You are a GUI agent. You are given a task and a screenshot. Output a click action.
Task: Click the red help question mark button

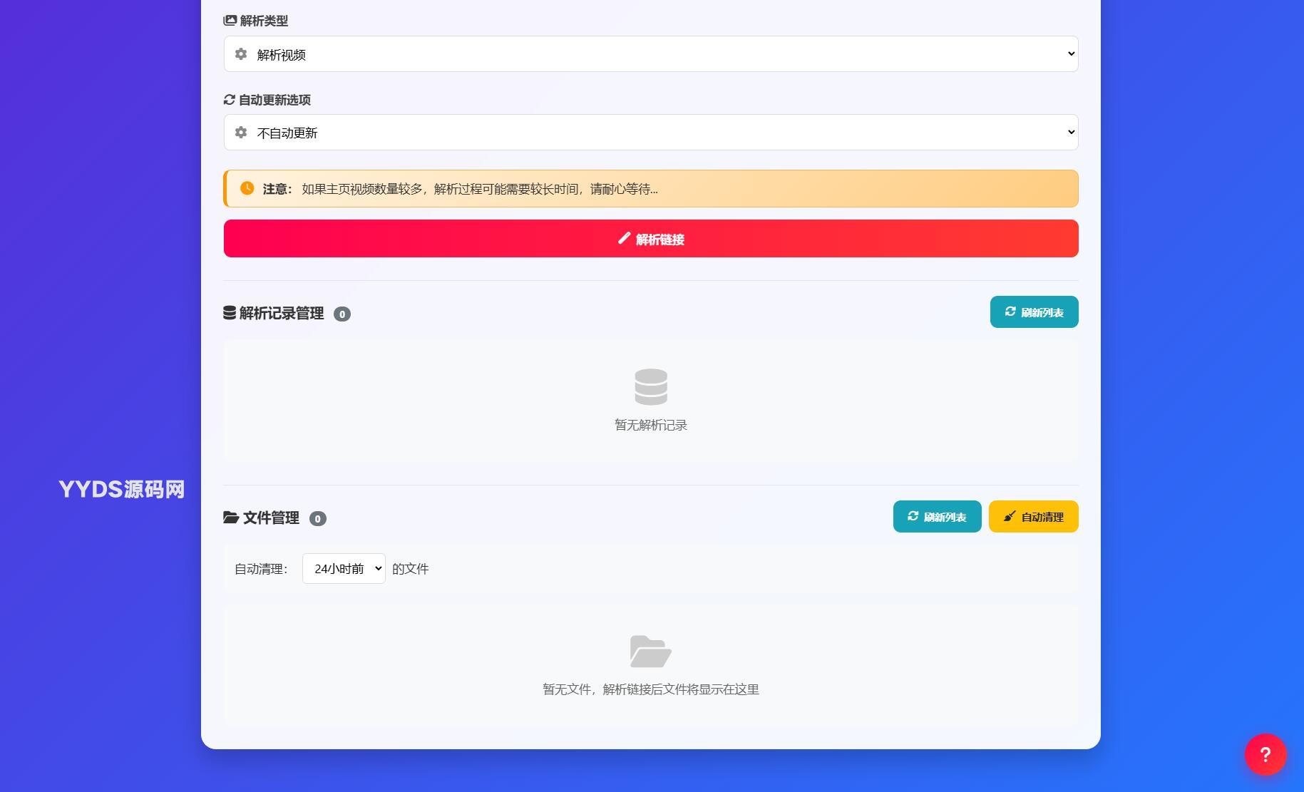tap(1265, 754)
